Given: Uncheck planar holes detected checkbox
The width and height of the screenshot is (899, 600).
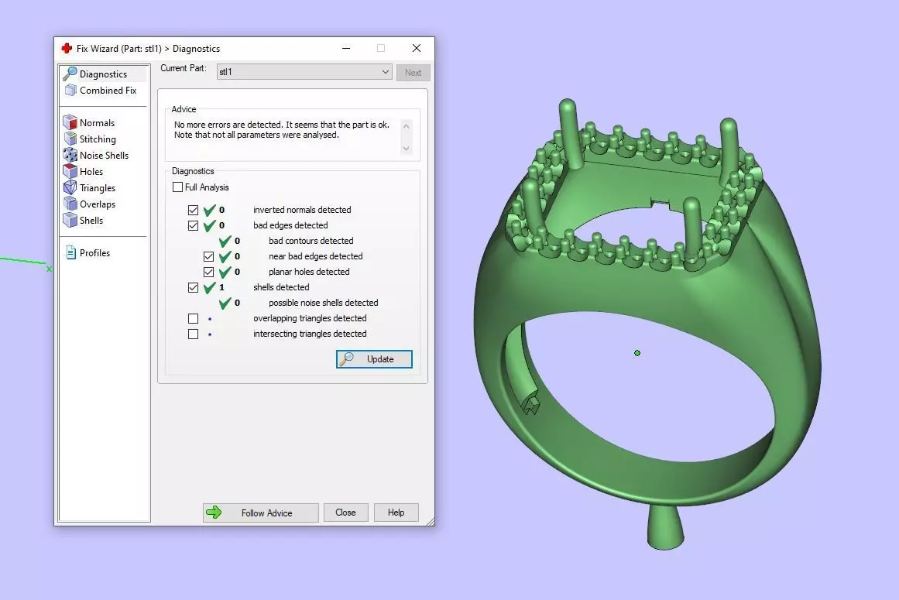Looking at the screenshot, I should [209, 272].
